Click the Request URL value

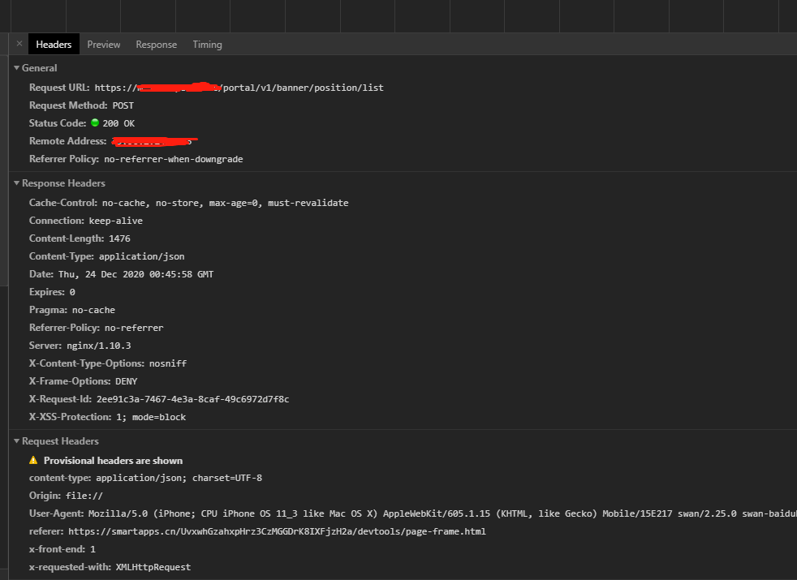click(x=239, y=88)
